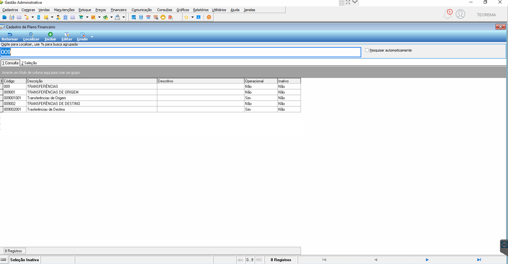Click the search field containing 009
Screen dimensions: 508x264
coord(181,52)
